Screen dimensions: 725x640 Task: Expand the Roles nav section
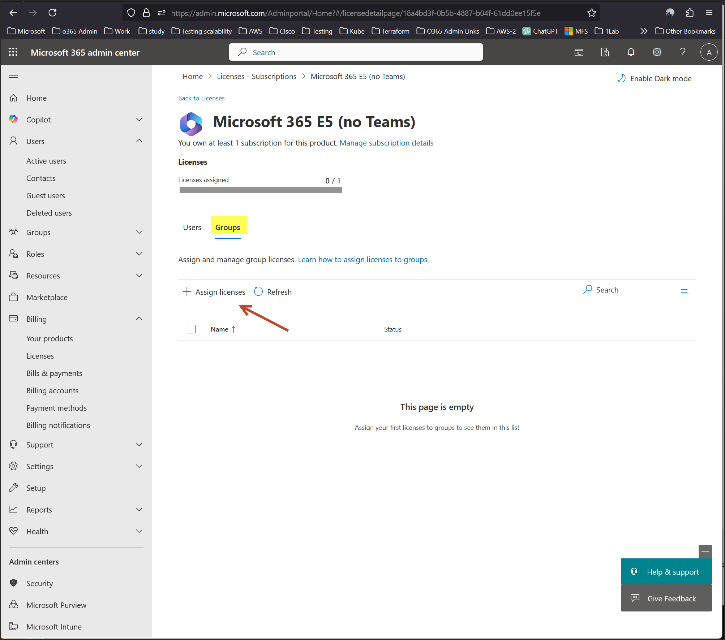click(139, 254)
